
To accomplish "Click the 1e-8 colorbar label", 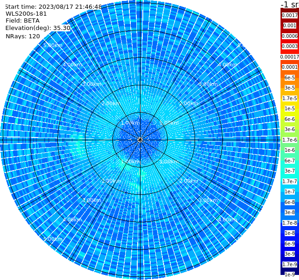I will click(x=290, y=233).
